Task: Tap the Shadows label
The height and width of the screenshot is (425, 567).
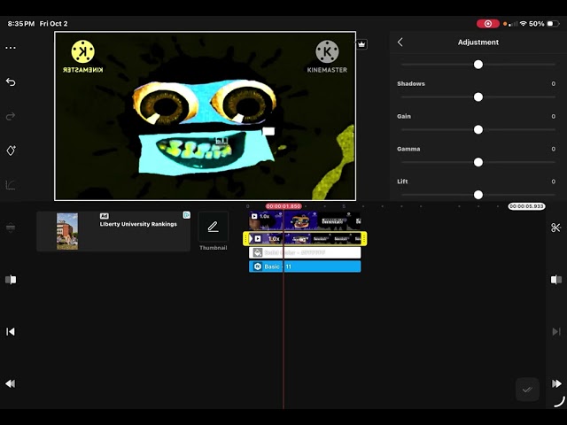Action: 411,83
